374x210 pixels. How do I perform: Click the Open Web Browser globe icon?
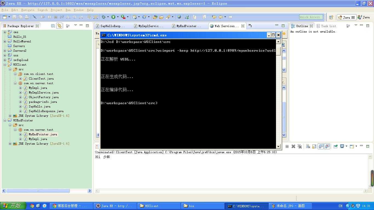(179, 17)
